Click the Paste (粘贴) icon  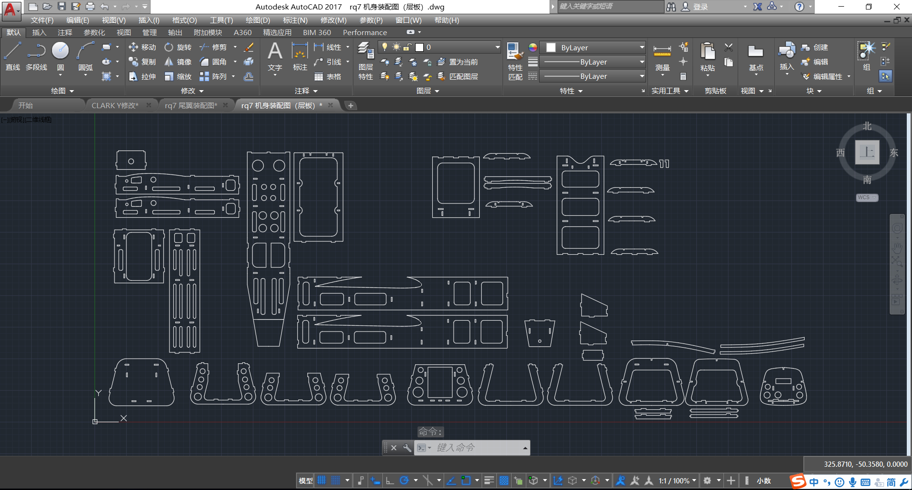click(707, 53)
